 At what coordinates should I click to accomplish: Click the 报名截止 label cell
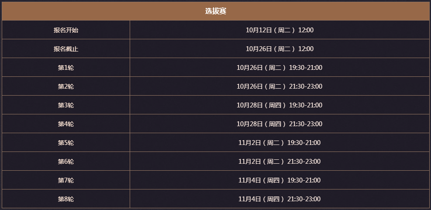[66, 48]
